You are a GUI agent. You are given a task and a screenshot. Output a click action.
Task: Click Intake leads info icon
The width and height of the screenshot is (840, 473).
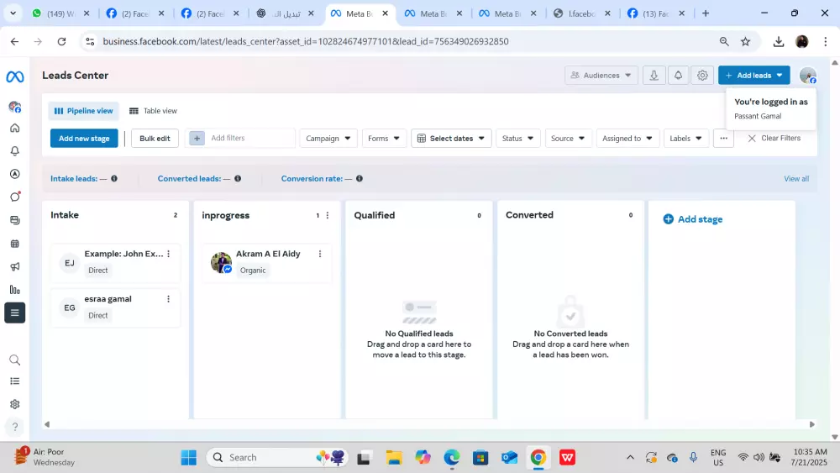[114, 178]
